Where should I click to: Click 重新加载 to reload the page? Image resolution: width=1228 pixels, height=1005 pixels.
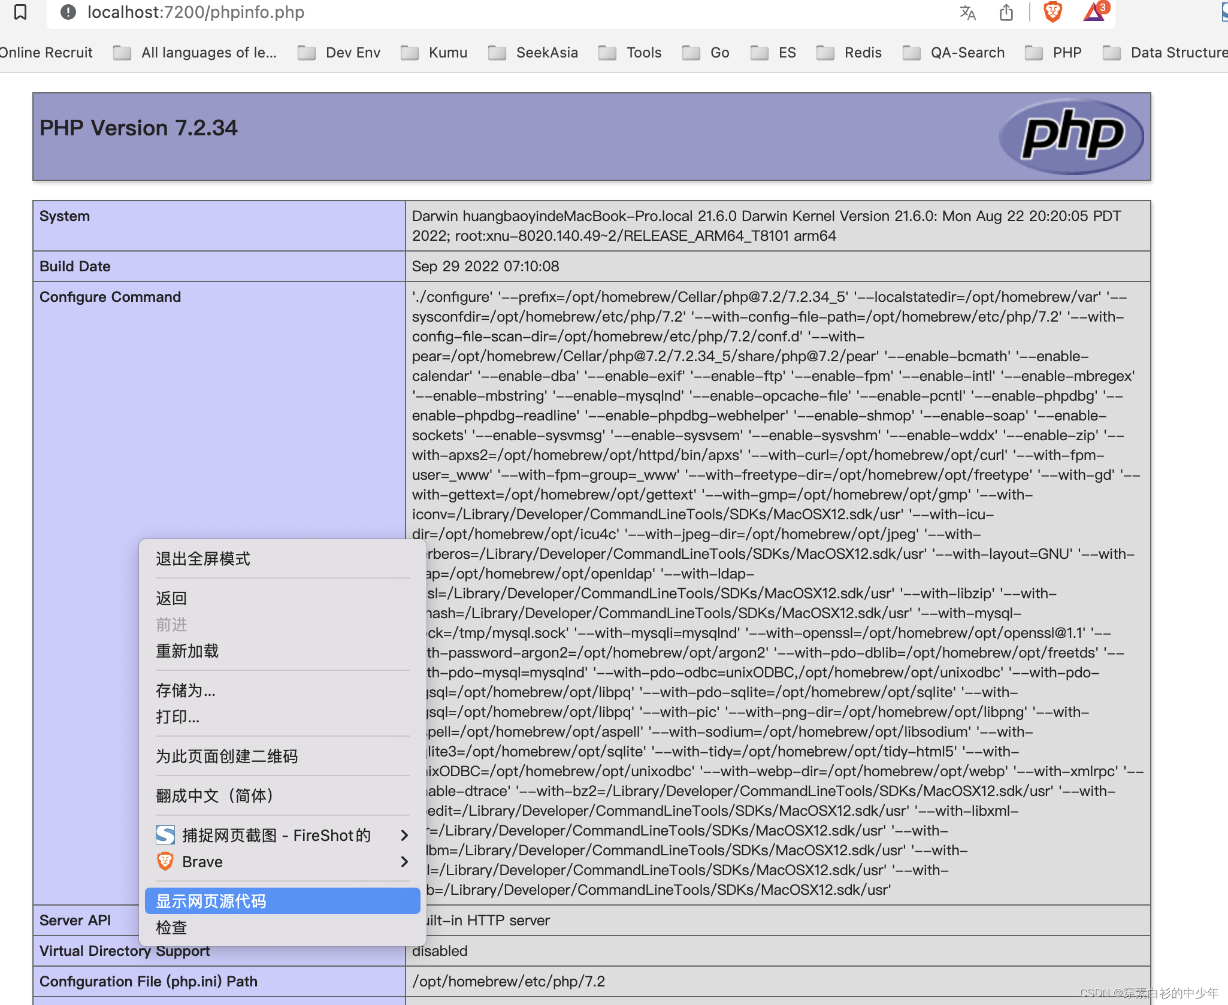187,651
